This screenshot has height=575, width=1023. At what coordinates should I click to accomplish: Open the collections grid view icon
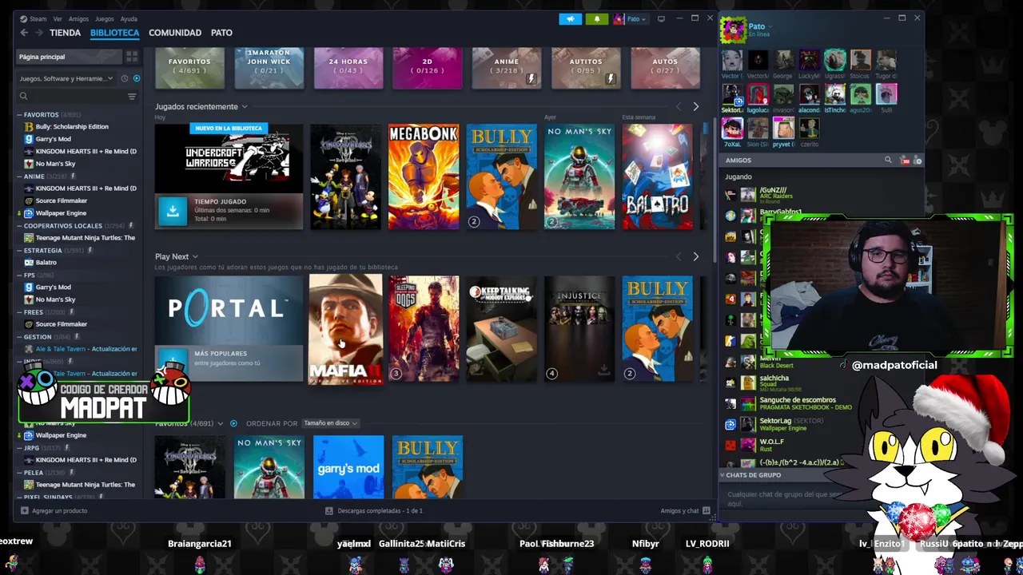pyautogui.click(x=132, y=57)
